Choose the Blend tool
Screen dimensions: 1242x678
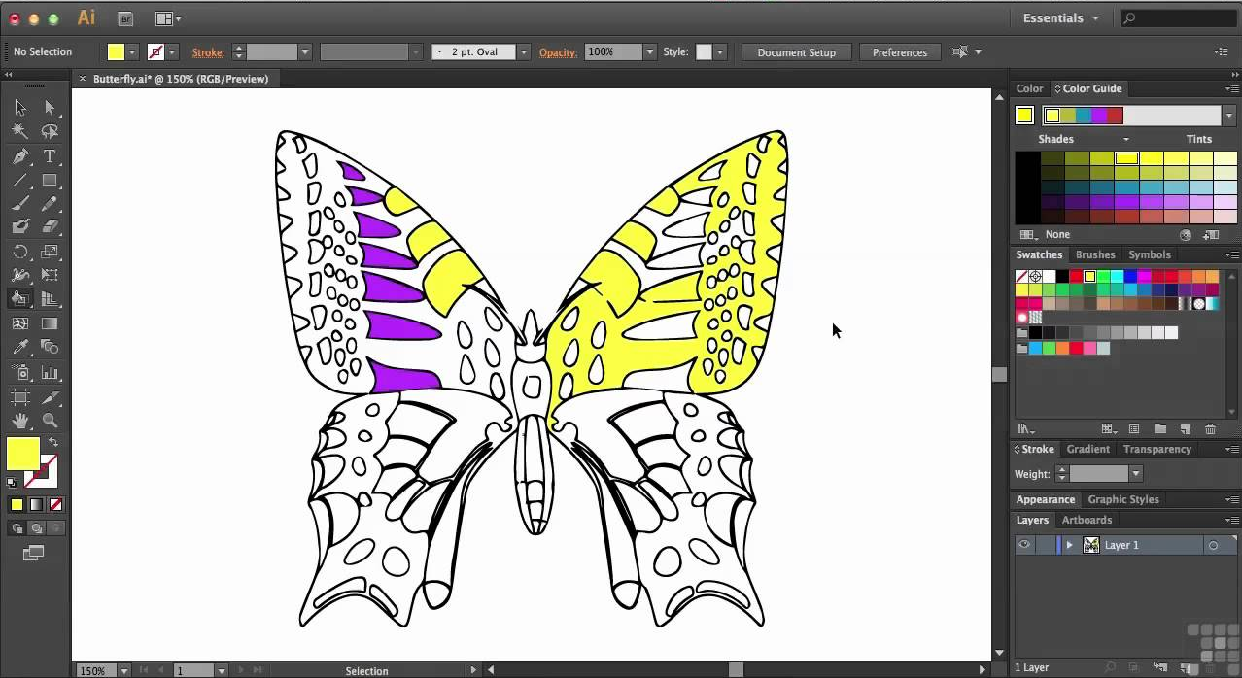[x=50, y=348]
